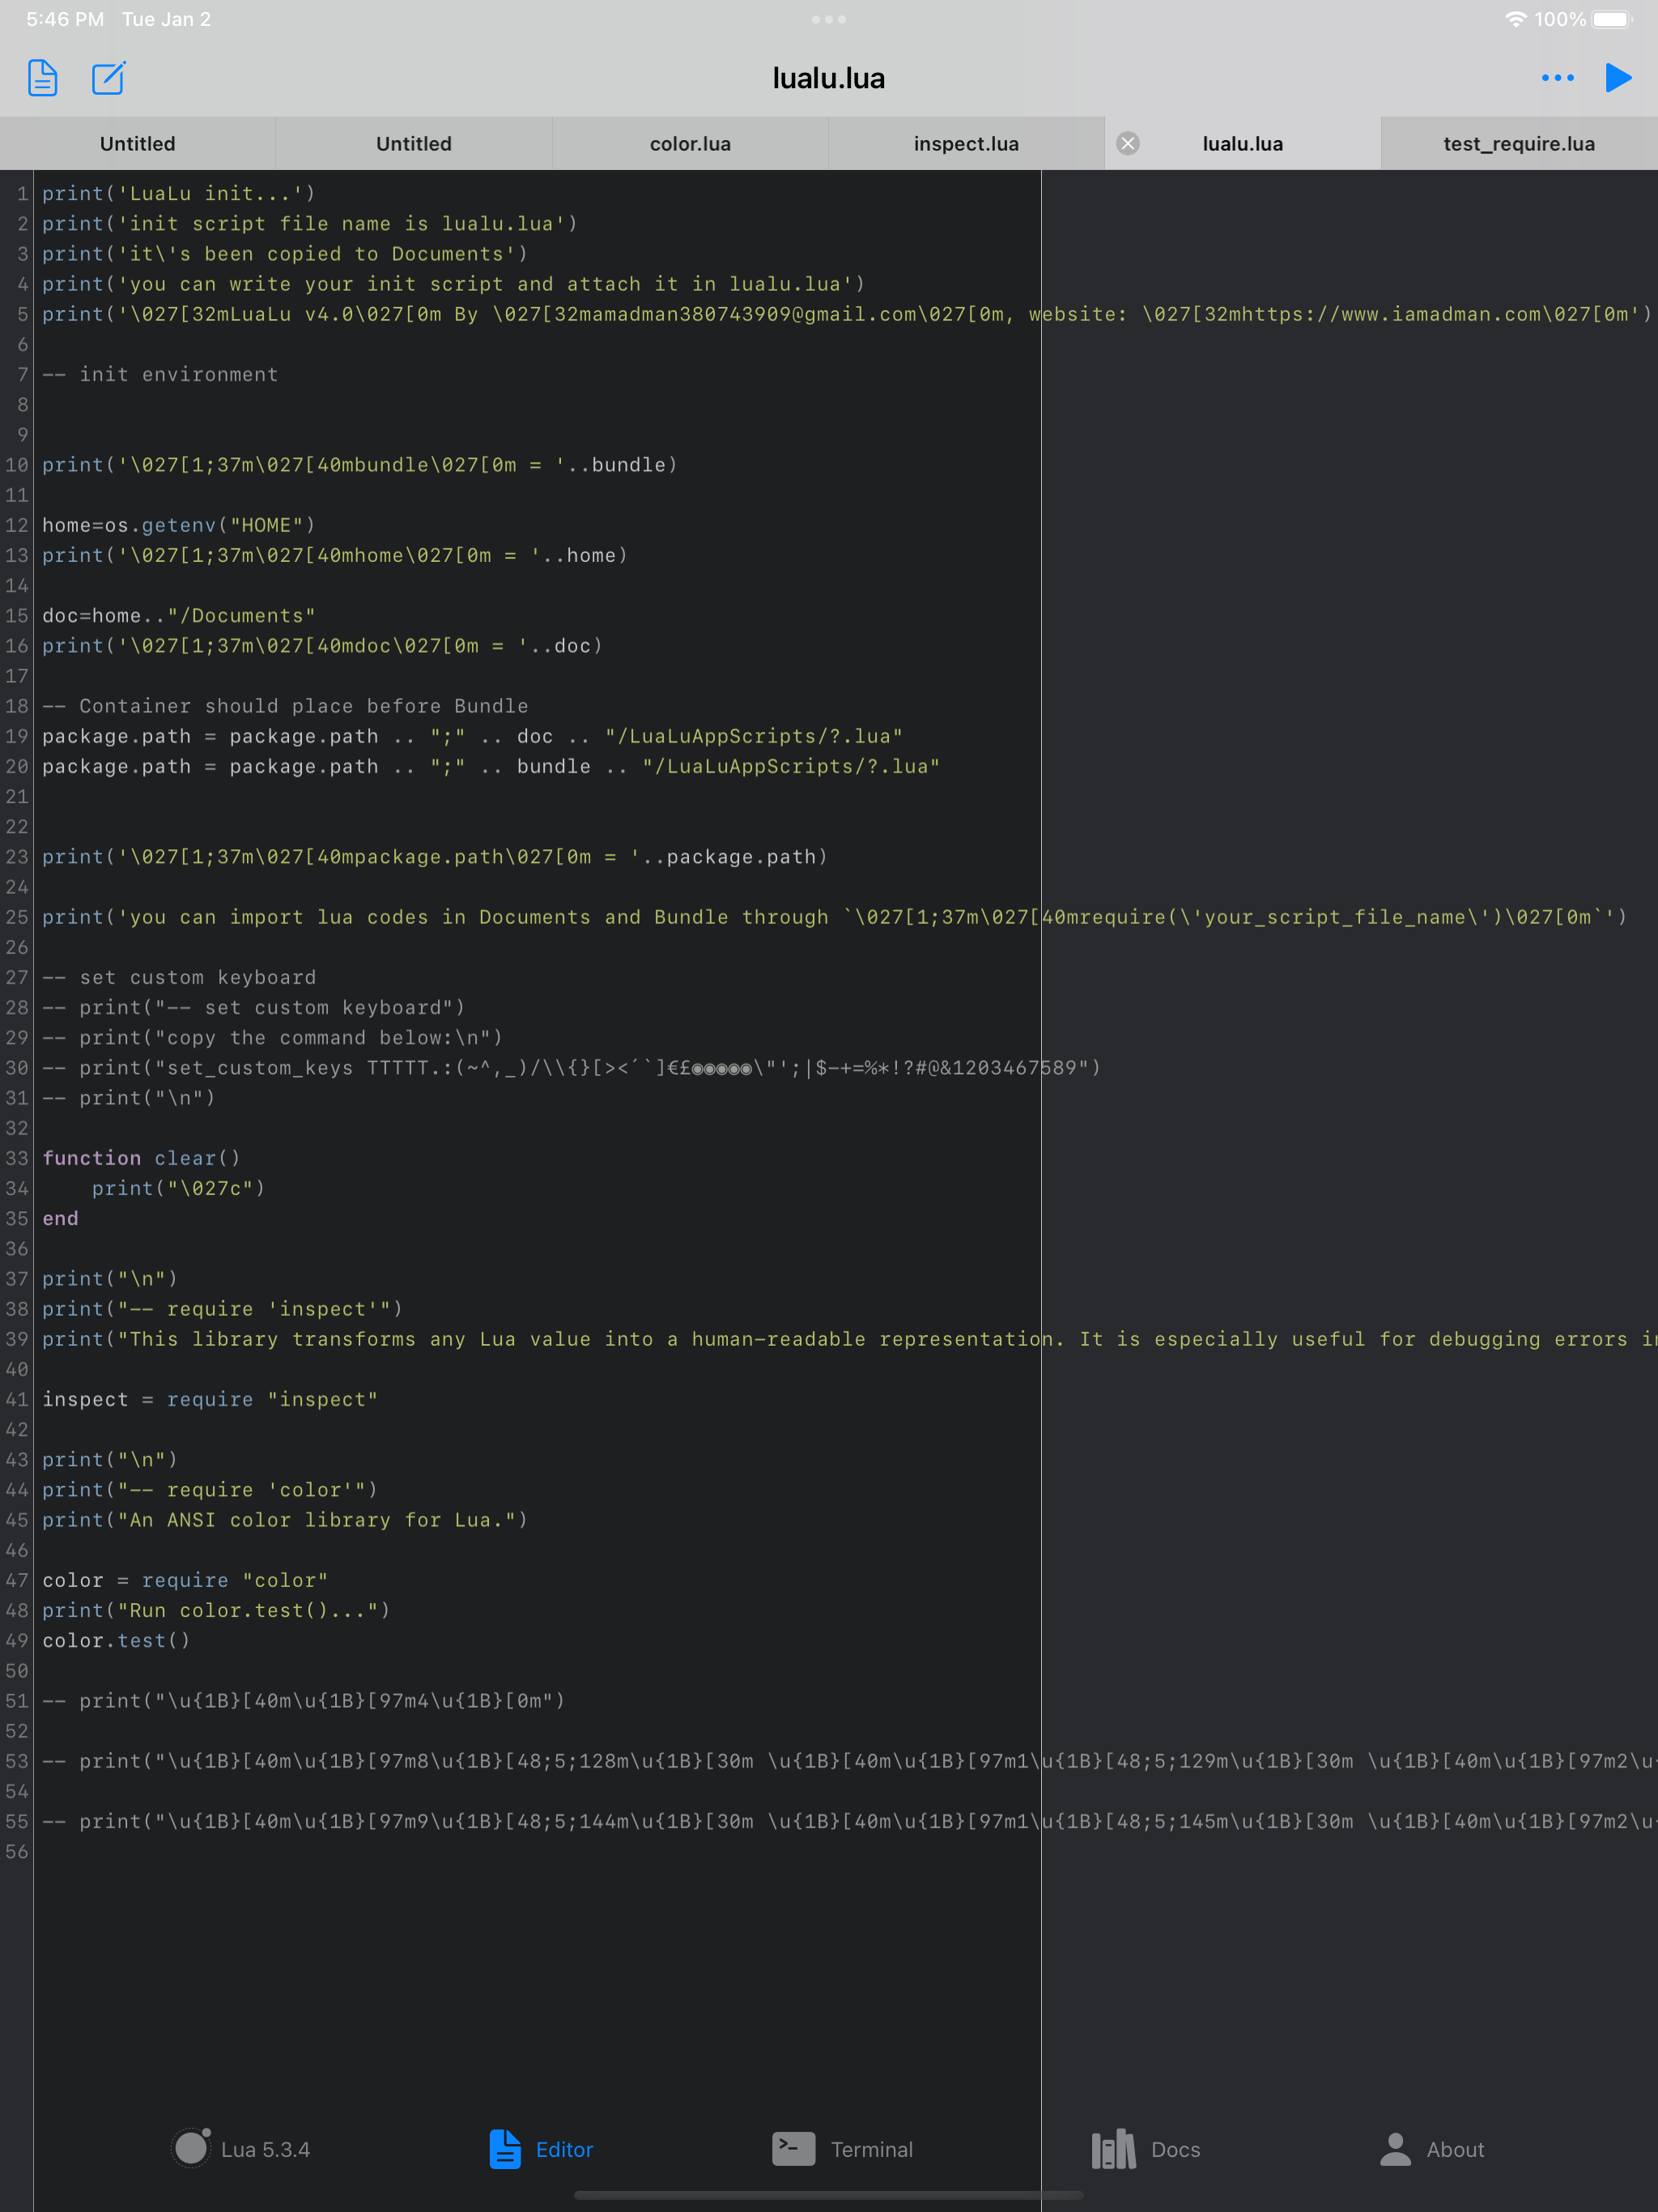Screen dimensions: 1658x2212
Task: Click 'An ANSI color library for Lua.' line
Action: click(285, 1520)
